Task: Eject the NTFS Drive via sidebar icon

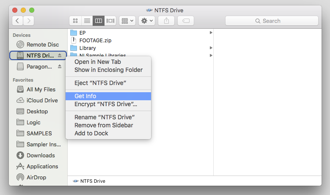Action: pos(60,55)
